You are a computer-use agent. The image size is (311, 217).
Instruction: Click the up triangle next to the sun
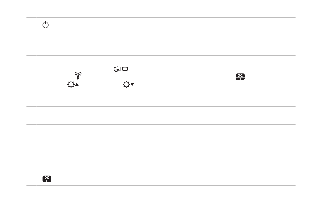77,84
